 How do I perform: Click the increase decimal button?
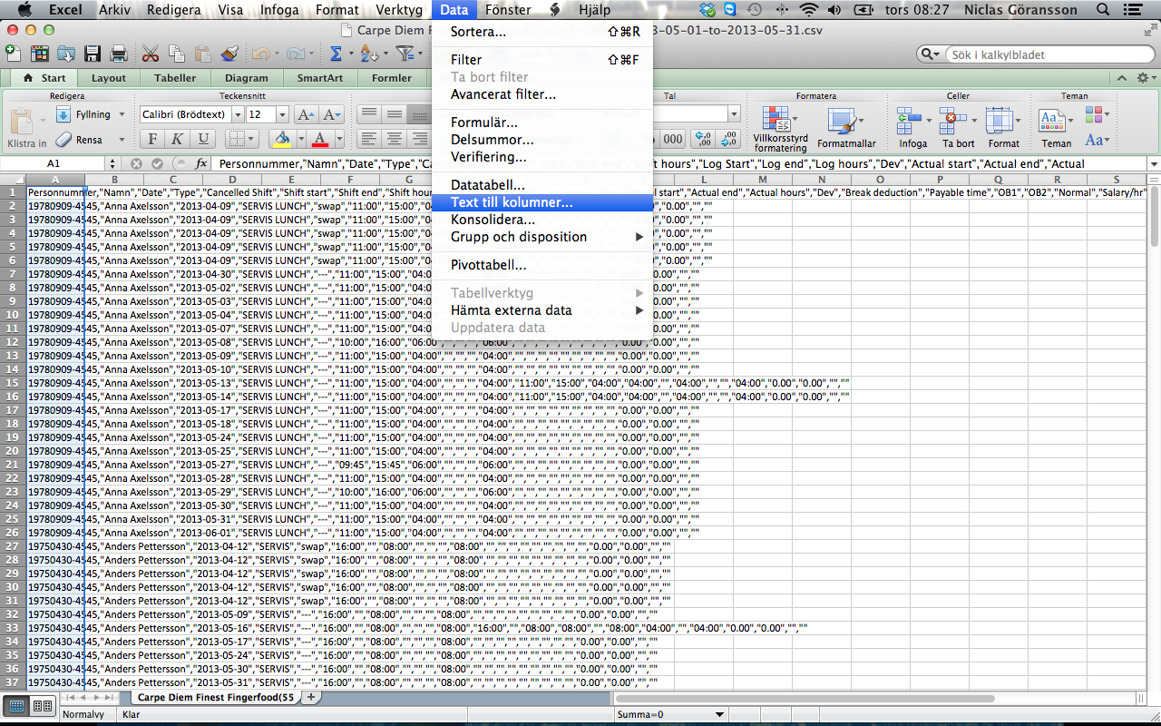[x=702, y=139]
